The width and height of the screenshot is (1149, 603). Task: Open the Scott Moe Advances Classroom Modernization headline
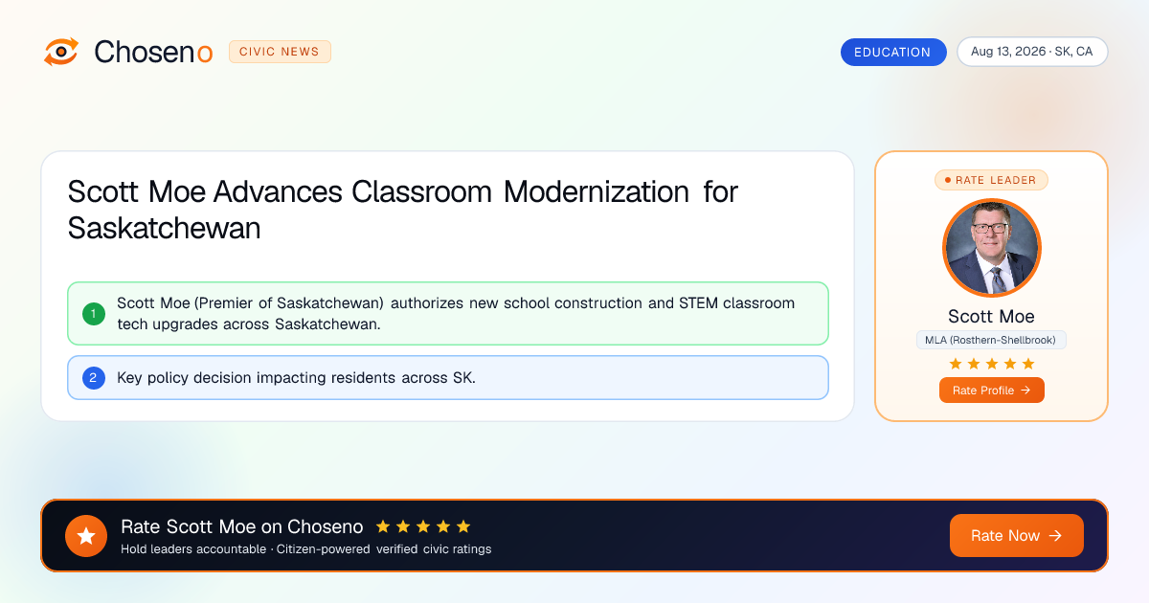point(403,210)
